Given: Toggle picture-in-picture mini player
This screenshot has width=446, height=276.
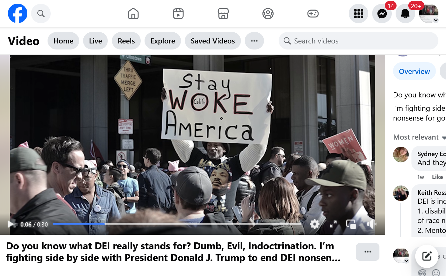Looking at the screenshot, I should [351, 224].
